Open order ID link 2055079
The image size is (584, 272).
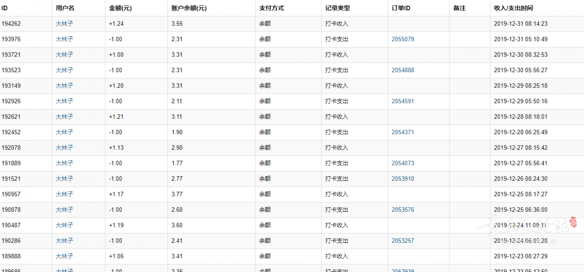[x=403, y=39]
